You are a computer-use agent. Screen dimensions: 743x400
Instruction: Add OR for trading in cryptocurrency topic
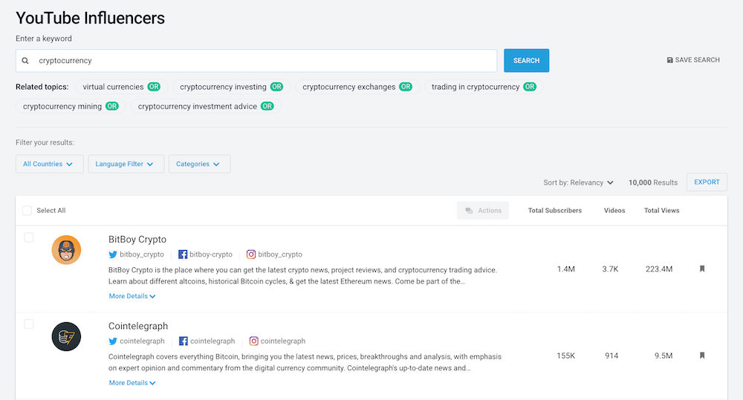pos(530,87)
